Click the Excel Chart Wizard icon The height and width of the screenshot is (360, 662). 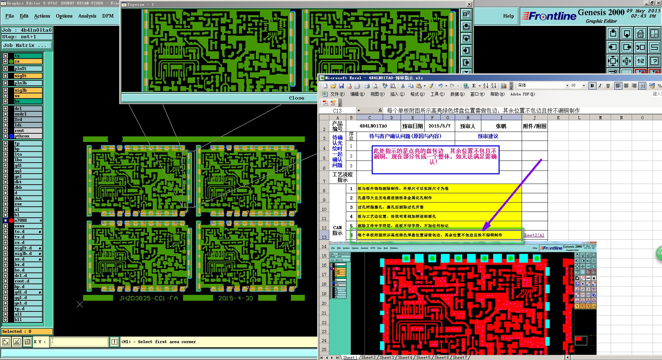click(504, 86)
